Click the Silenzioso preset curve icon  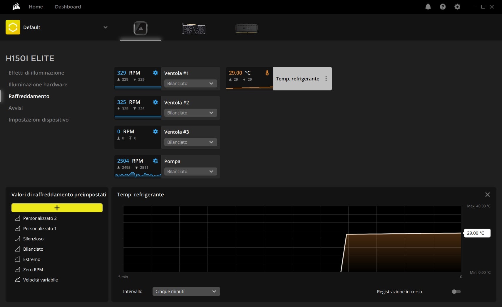(x=18, y=239)
